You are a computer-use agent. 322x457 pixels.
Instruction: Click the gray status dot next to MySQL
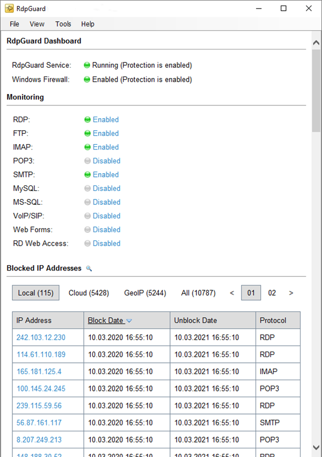click(x=87, y=188)
